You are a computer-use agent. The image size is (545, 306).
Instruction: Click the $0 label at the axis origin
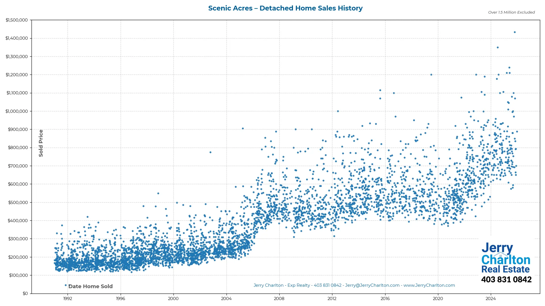coord(25,293)
